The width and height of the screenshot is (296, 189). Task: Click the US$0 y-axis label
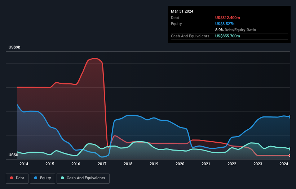[13, 155]
